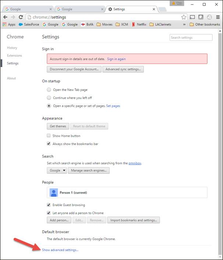Screen dimensions: 223x260
Task: Expand the bookmarks overflow chevron
Action: 184,25
